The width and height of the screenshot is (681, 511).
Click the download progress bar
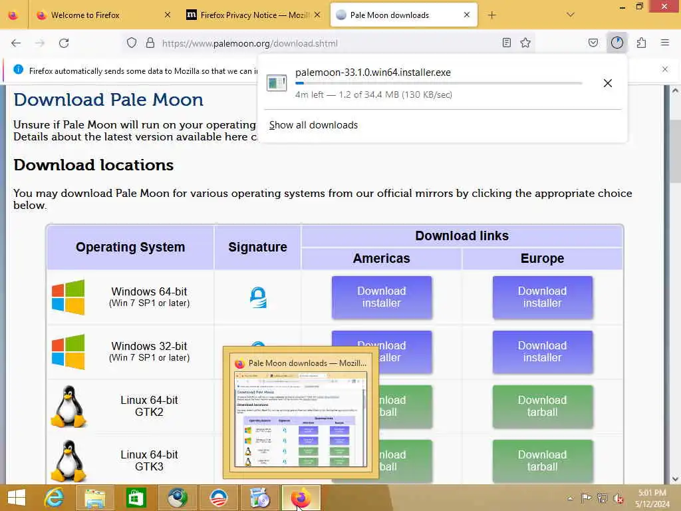[439, 83]
